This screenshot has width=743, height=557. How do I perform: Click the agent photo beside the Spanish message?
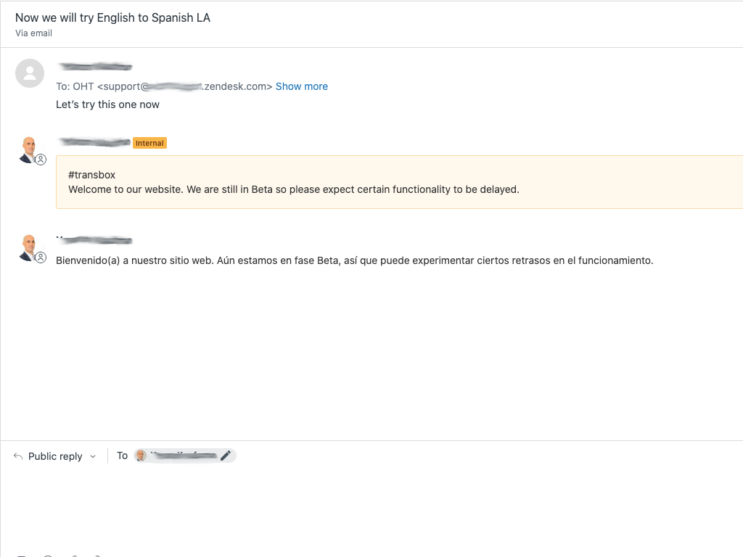tap(28, 246)
